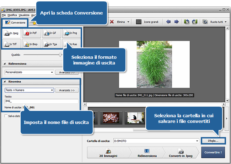Expand the Cartella di uscita path dropdown
This screenshot has width=231, height=164.
pyautogui.click(x=197, y=141)
